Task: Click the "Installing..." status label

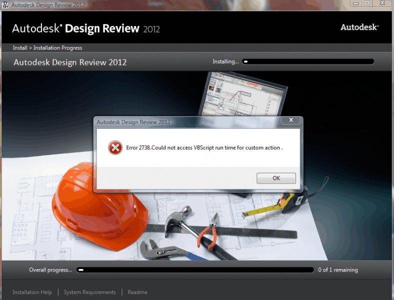Action: point(225,61)
